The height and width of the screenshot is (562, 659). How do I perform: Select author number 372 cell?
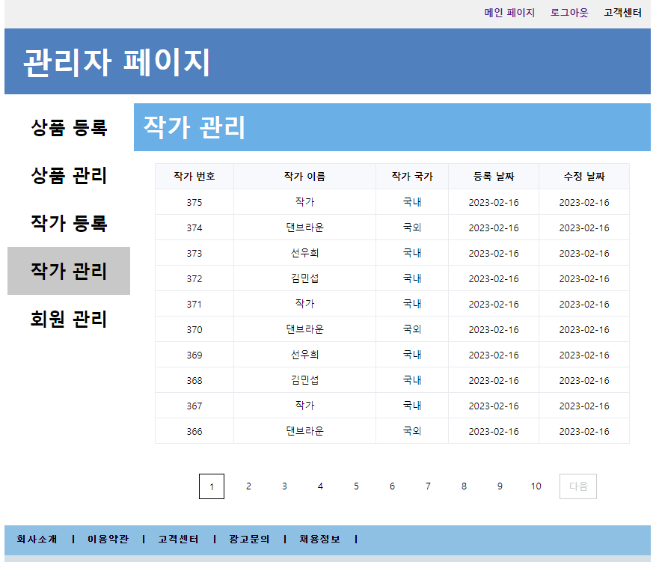[x=194, y=278]
